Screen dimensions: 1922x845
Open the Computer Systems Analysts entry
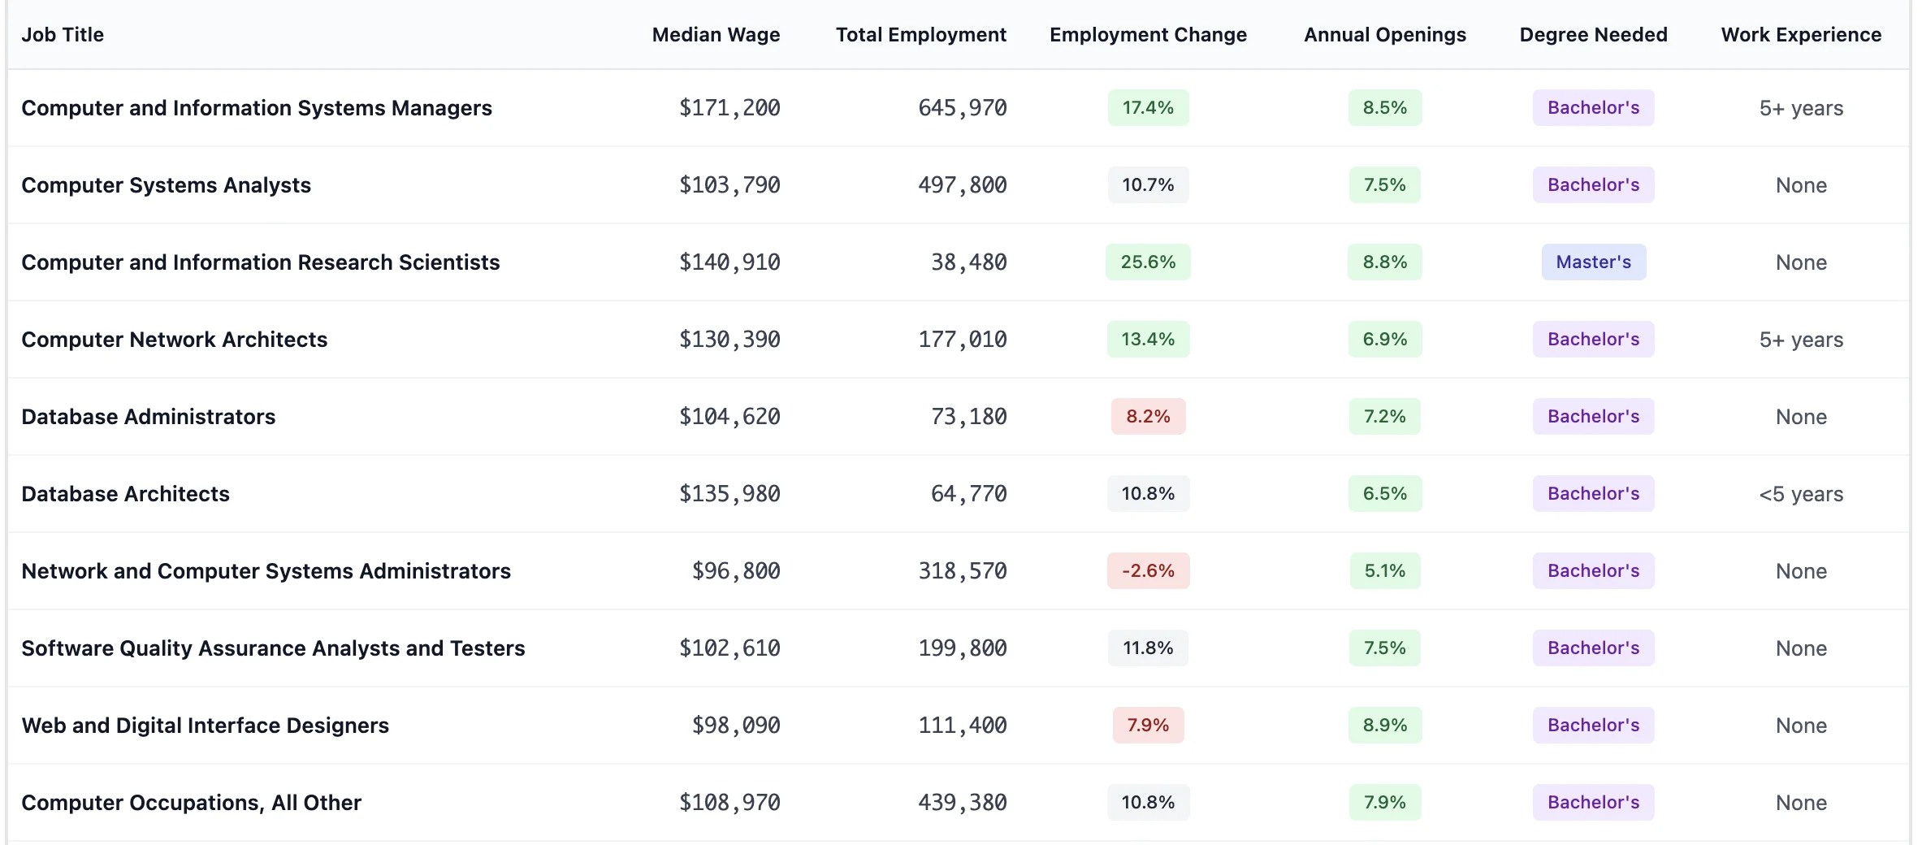tap(166, 184)
